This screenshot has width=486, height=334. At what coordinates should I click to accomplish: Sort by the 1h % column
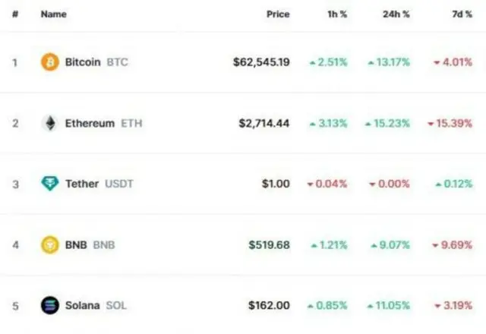tap(337, 14)
